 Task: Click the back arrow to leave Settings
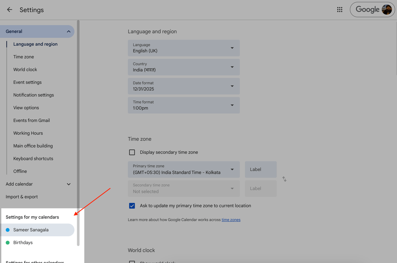pyautogui.click(x=10, y=10)
